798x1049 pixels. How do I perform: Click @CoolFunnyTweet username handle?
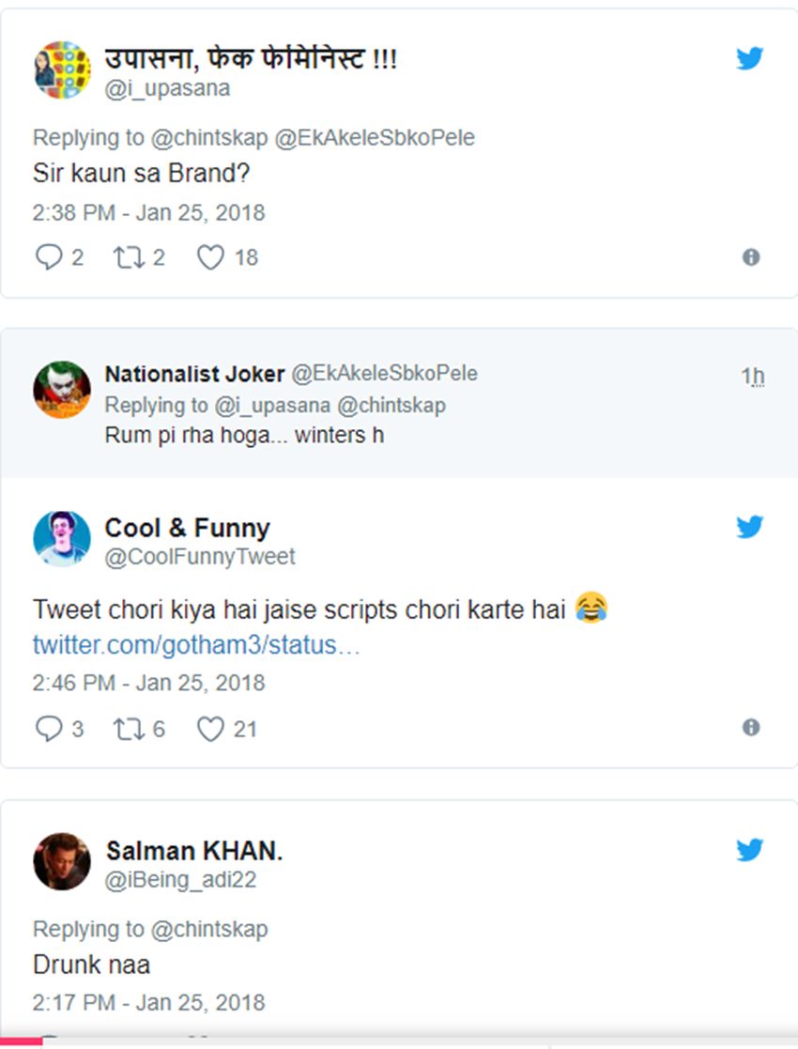pyautogui.click(x=200, y=557)
